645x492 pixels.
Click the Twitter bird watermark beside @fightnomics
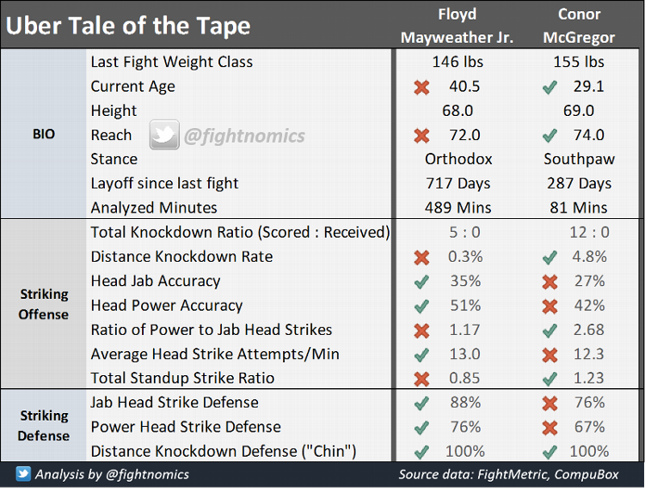click(164, 135)
